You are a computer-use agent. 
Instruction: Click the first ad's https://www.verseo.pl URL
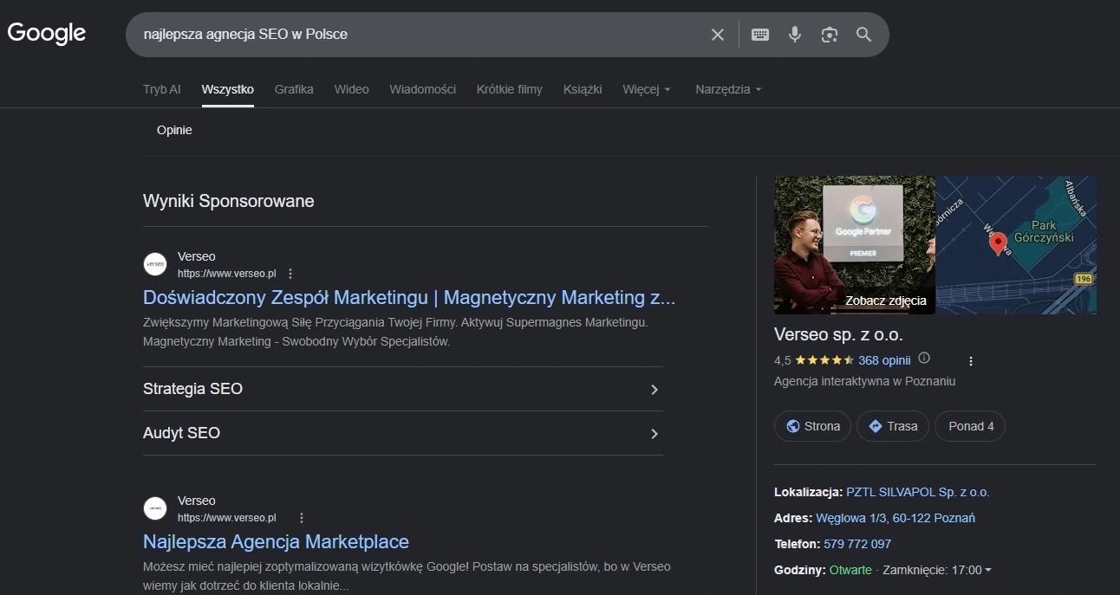tap(226, 274)
